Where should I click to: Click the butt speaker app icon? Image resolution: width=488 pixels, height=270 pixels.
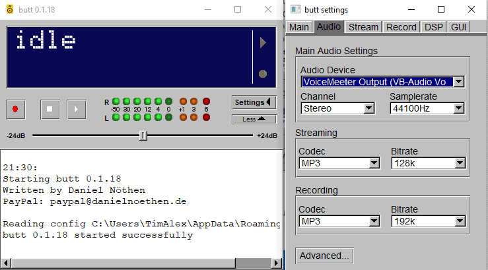pyautogui.click(x=10, y=9)
